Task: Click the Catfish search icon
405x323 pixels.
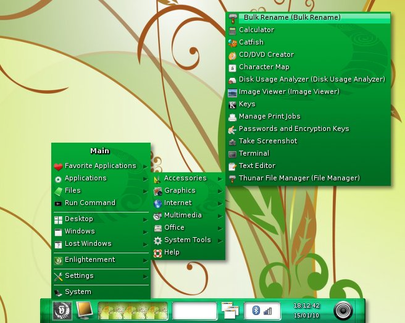Action: point(233,43)
